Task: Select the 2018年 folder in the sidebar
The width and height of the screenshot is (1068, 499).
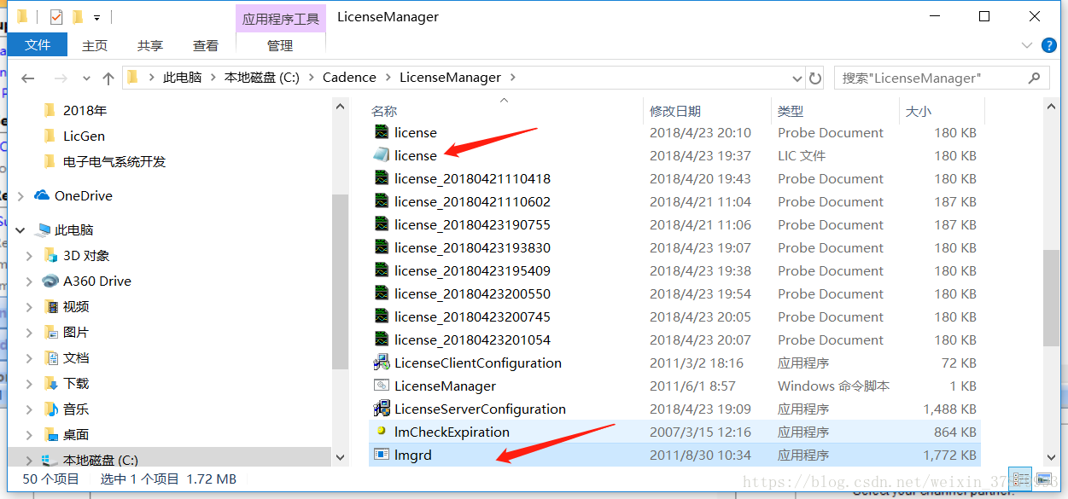Action: [x=85, y=110]
